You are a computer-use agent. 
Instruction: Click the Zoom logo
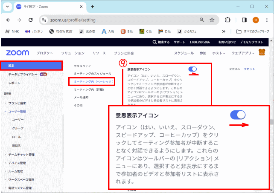[x=17, y=53]
